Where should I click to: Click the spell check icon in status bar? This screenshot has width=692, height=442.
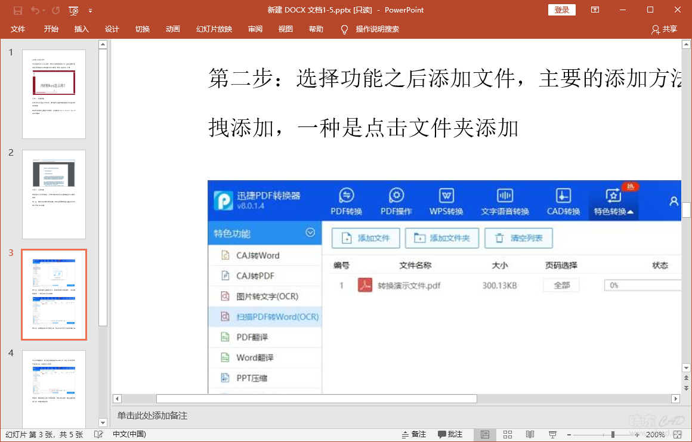point(98,434)
